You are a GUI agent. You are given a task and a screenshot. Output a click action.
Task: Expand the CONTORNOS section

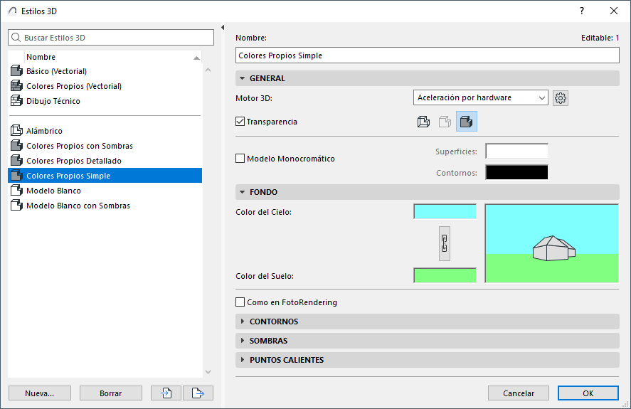[x=243, y=322]
